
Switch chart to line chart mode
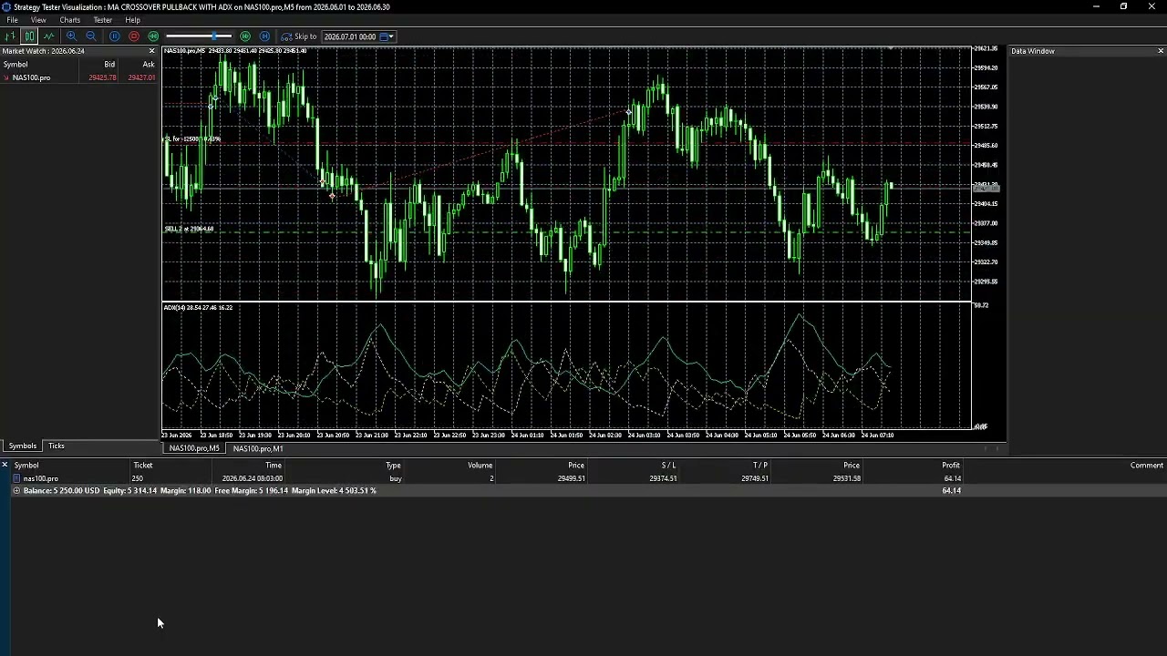[48, 36]
